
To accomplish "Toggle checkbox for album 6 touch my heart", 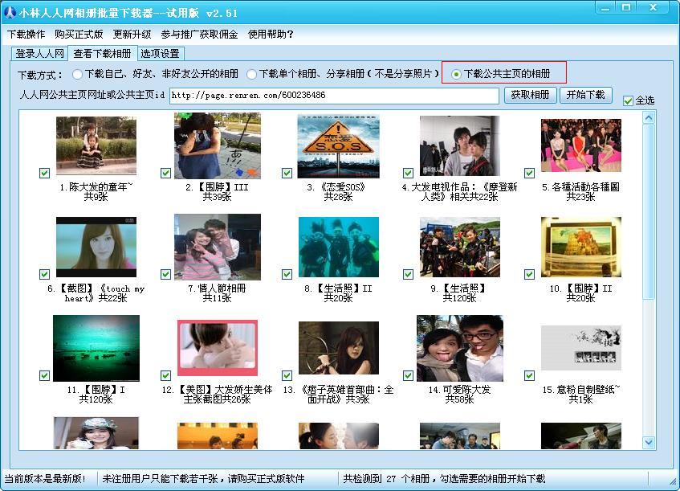I will (x=44, y=274).
